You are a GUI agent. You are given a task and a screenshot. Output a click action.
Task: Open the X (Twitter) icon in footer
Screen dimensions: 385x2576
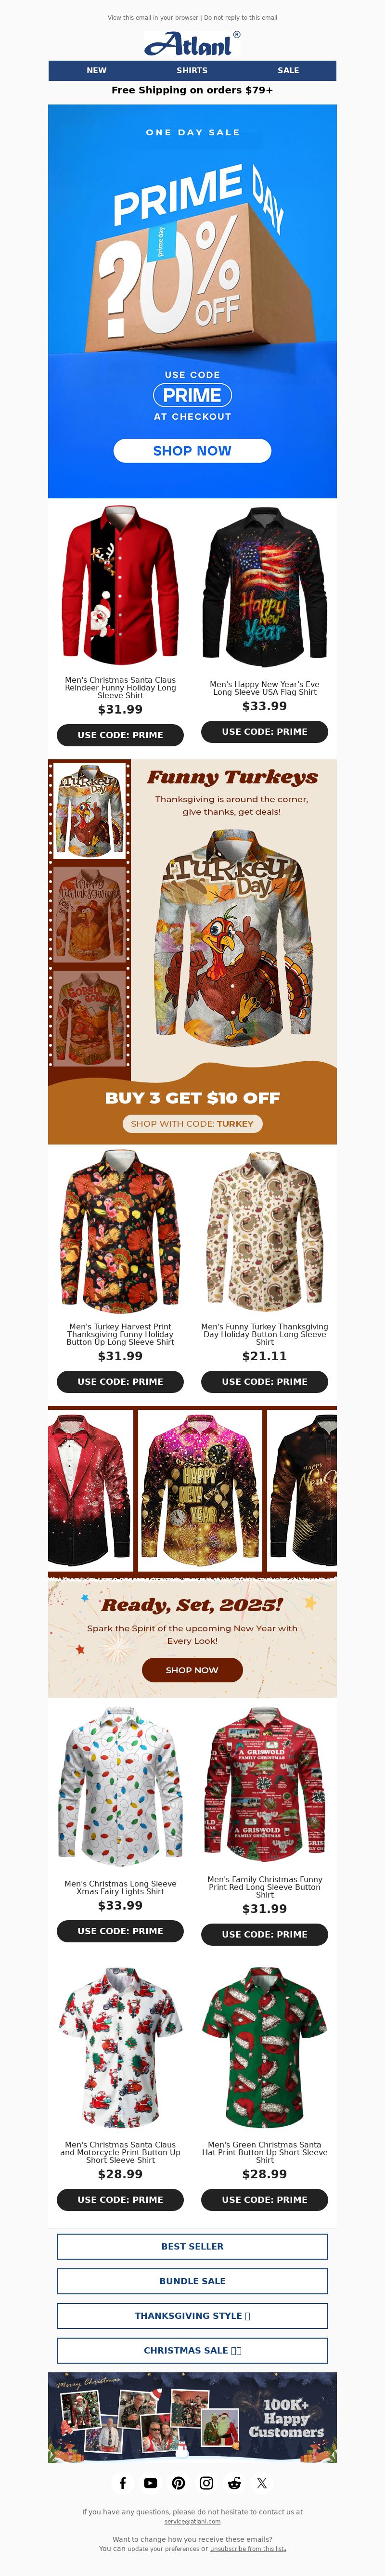click(262, 2483)
